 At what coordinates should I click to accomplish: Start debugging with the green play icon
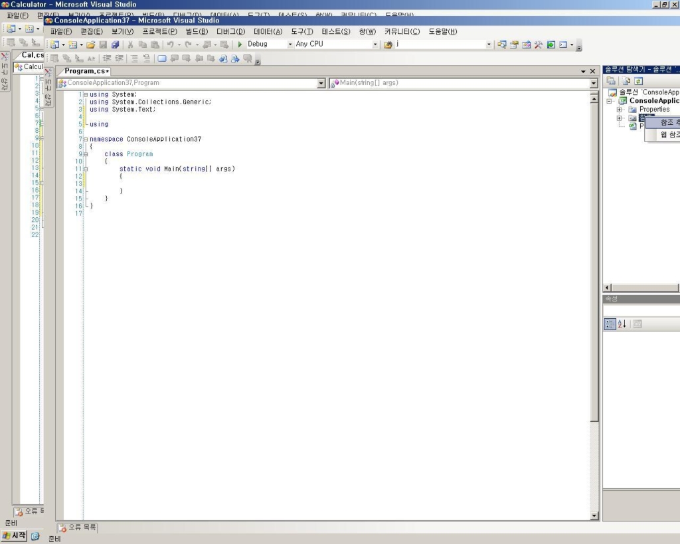click(x=240, y=45)
